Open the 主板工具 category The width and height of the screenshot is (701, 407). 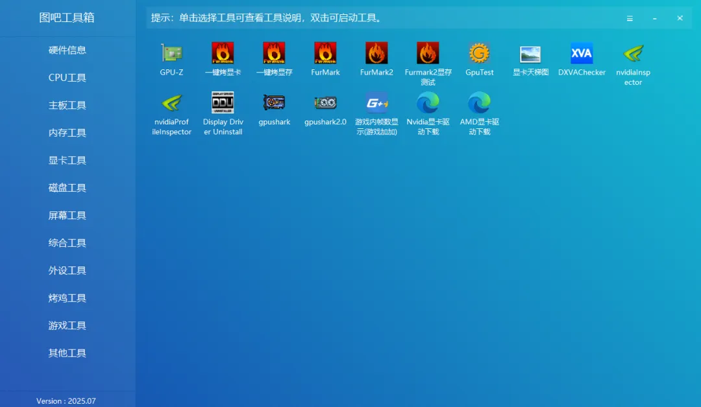pyautogui.click(x=67, y=106)
